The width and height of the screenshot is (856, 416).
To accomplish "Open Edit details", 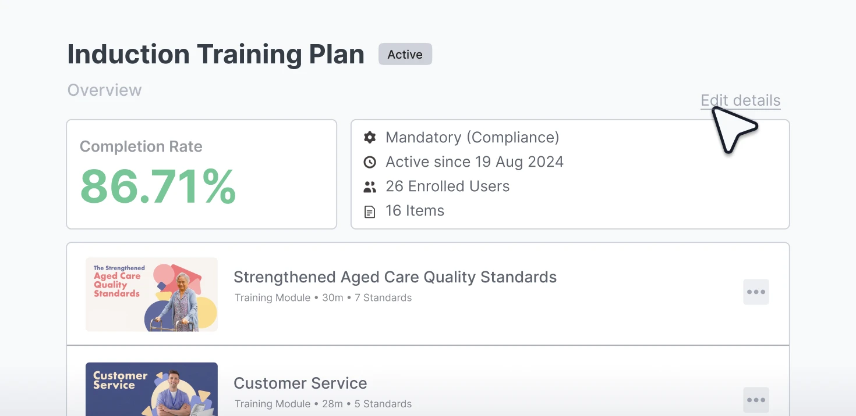I will pyautogui.click(x=740, y=100).
